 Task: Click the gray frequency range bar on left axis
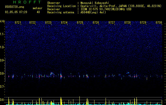pyautogui.click(x=5, y=70)
